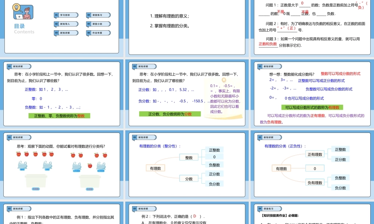The height and width of the screenshot is (224, 374).
Task: Click the text 正整数可以写成正分数的形式
Action: (321, 81)
